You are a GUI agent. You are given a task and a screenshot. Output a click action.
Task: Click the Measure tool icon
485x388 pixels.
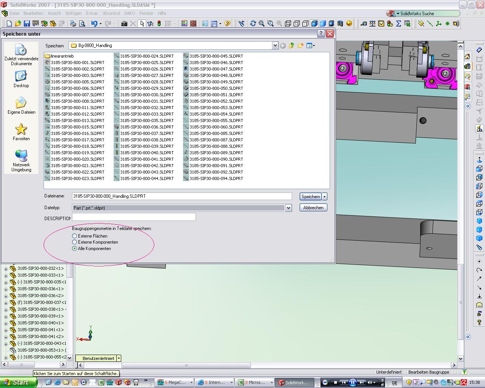[364, 23]
